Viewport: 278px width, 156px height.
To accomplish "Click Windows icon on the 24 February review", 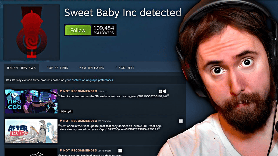I will (x=120, y=151).
